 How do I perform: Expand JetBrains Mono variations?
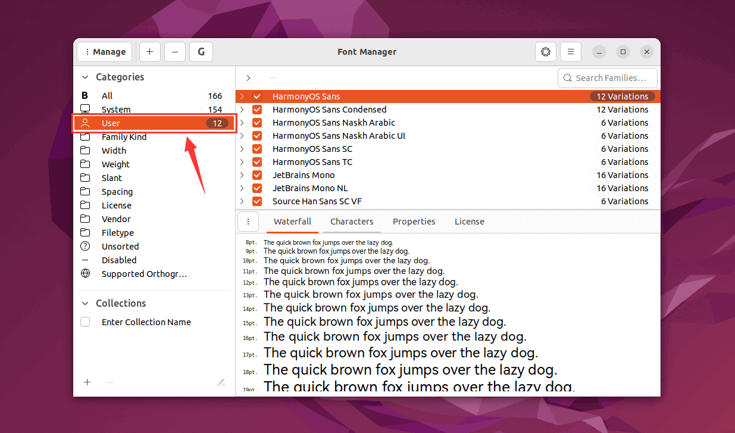[242, 175]
